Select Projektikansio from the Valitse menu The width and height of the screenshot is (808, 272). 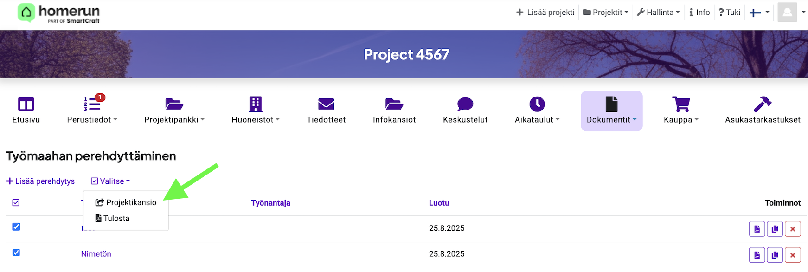[126, 202]
